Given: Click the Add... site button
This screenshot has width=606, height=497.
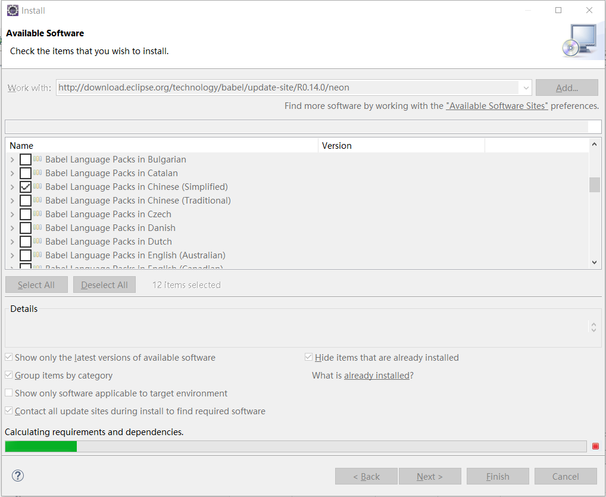Looking at the screenshot, I should pos(567,87).
